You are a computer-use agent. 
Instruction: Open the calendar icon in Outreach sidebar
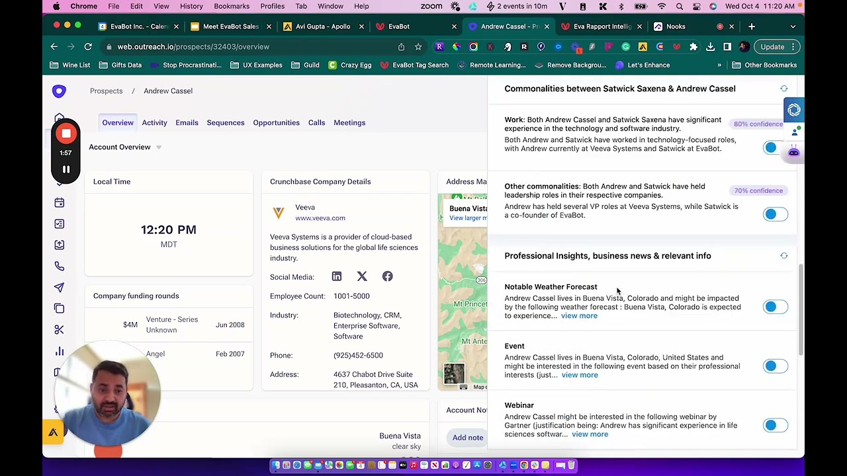click(x=59, y=202)
